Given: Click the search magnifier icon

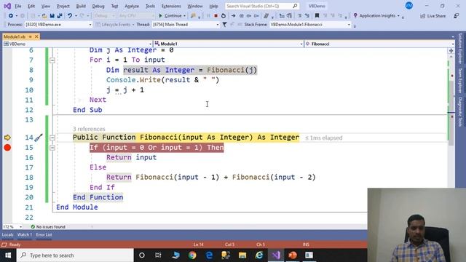Looking at the screenshot, I should tap(295, 6).
